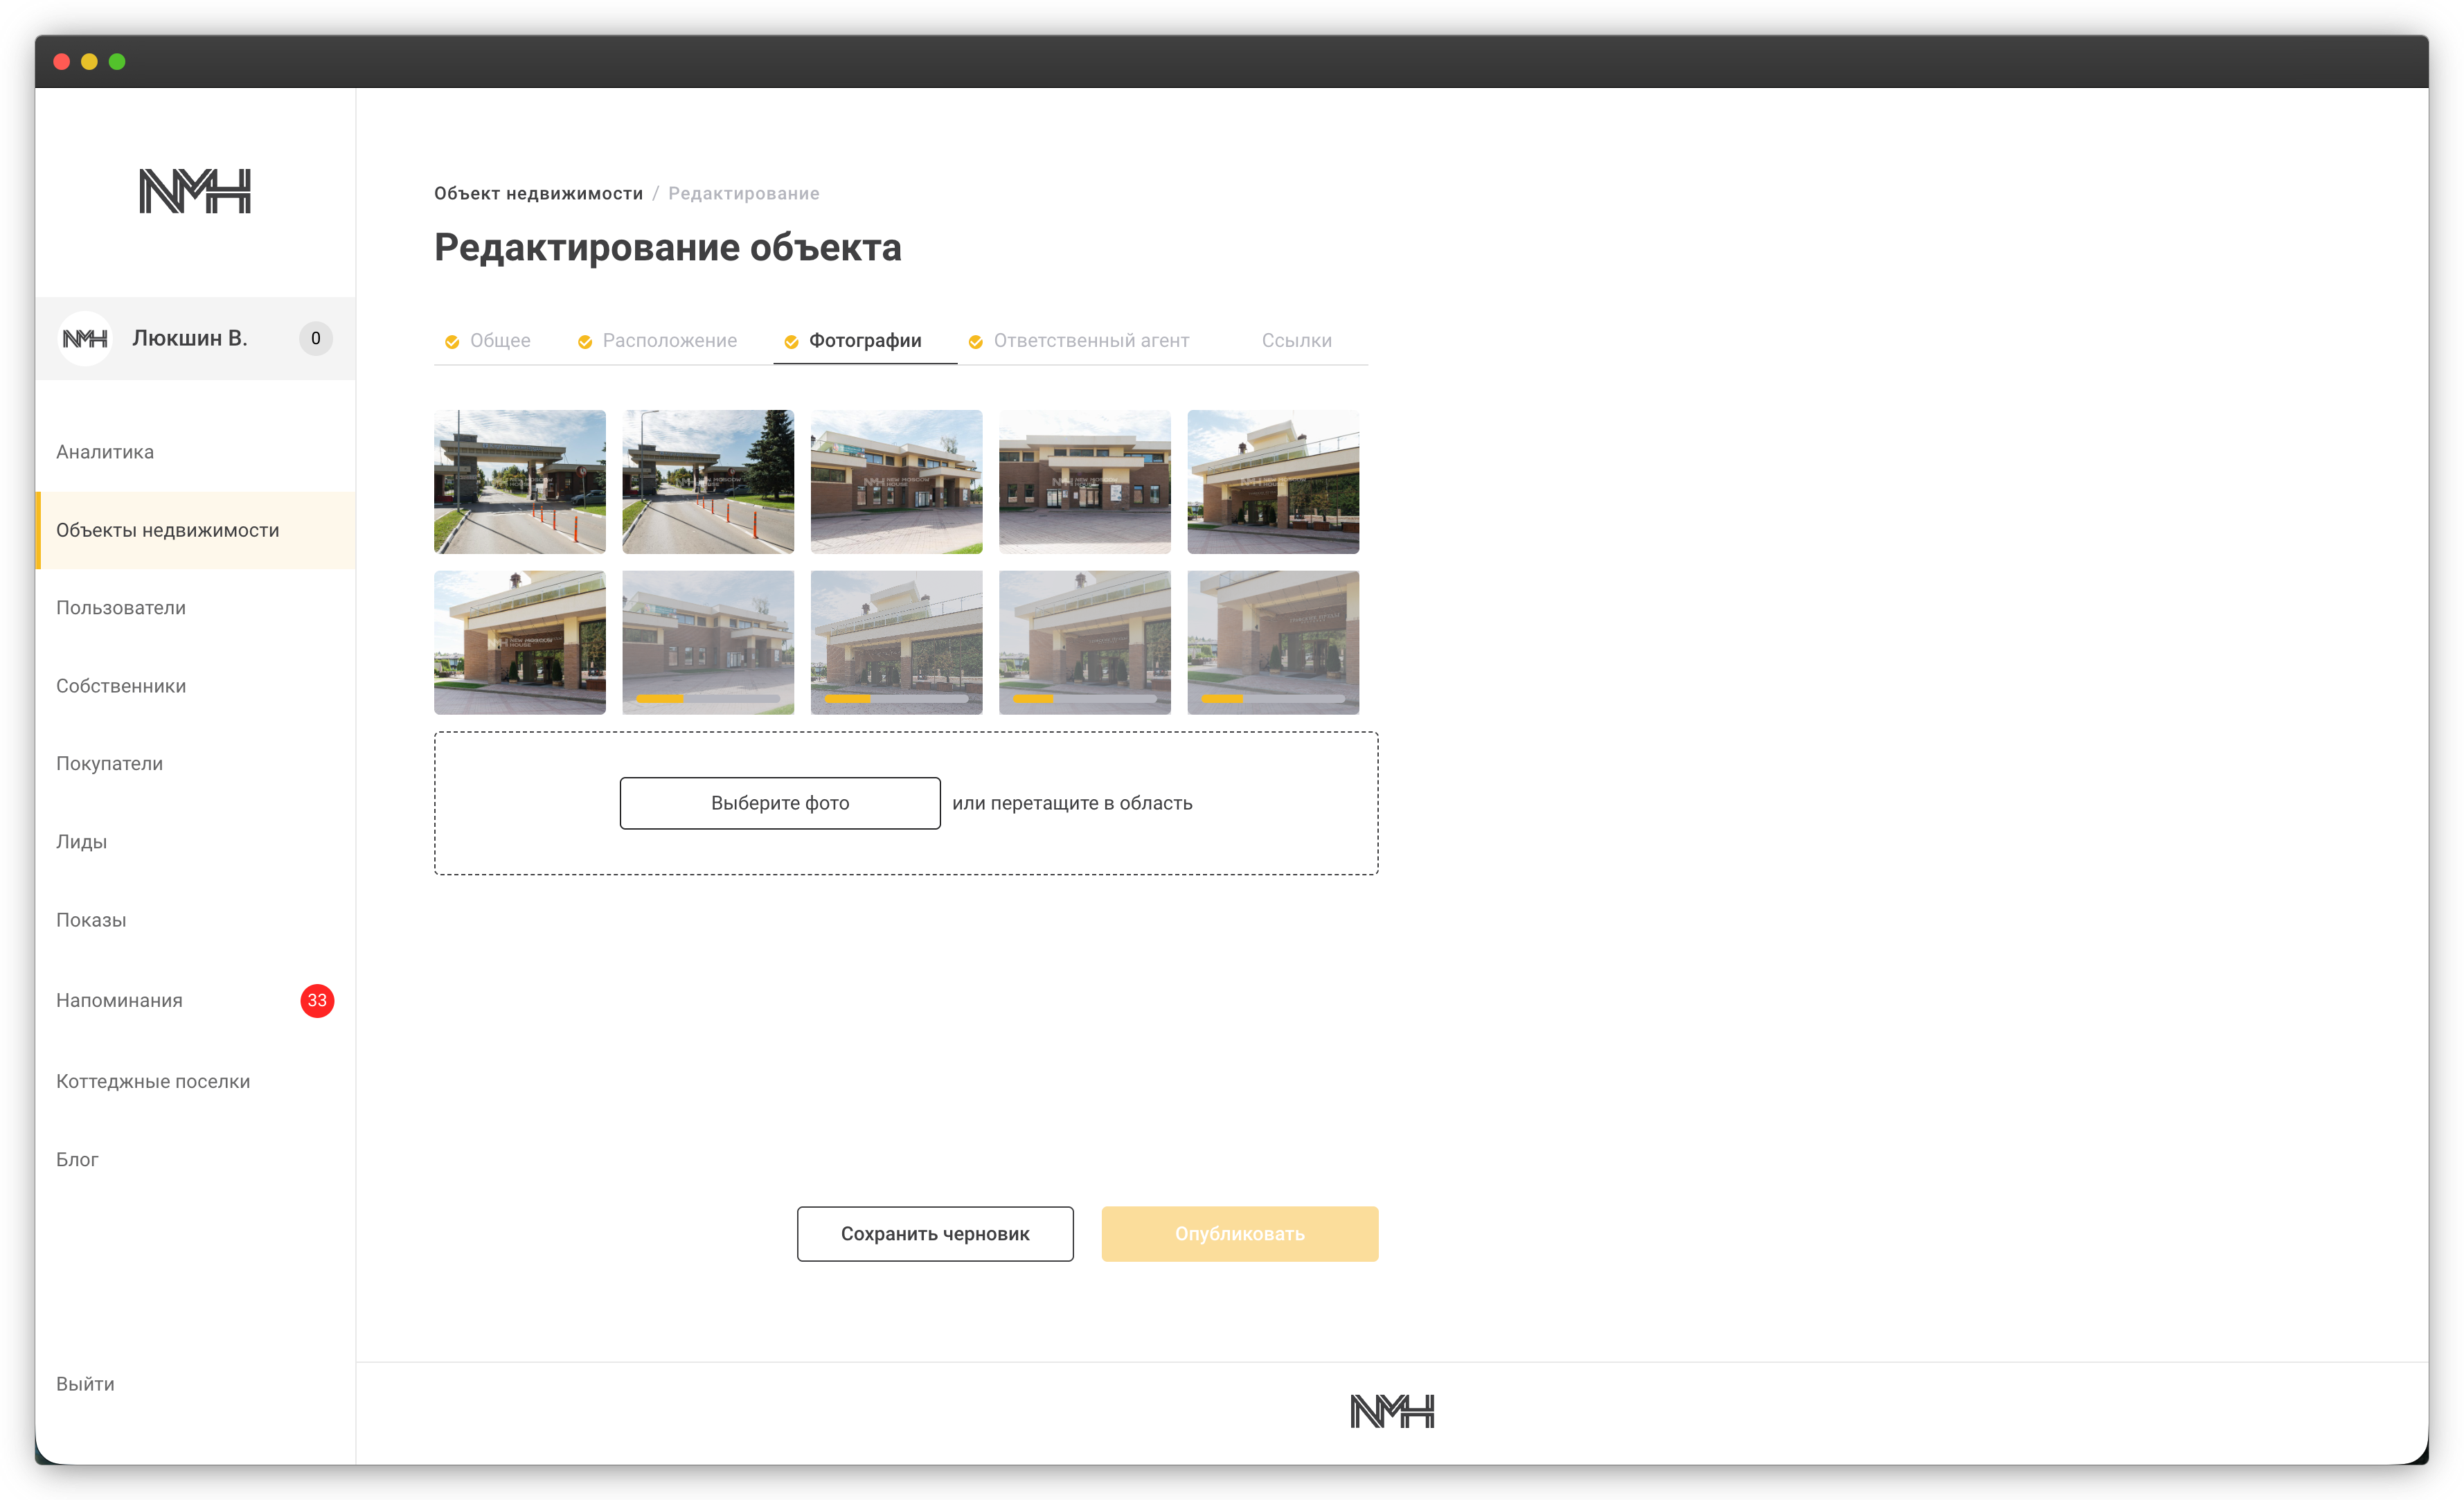Image resolution: width=2464 pixels, height=1500 pixels.
Task: Click Выйти to log out
Action: coord(85,1384)
